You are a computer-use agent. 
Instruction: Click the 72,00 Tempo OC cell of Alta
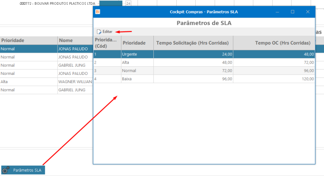tap(274, 62)
